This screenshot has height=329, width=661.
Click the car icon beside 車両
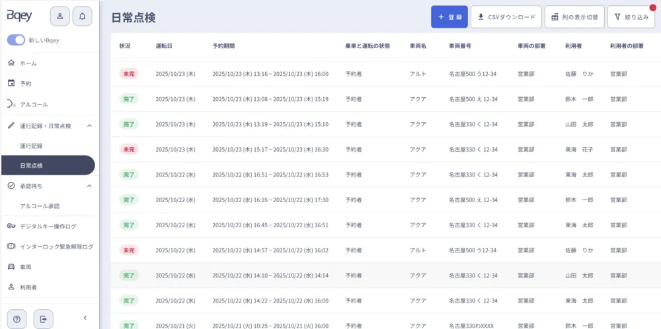(x=11, y=267)
